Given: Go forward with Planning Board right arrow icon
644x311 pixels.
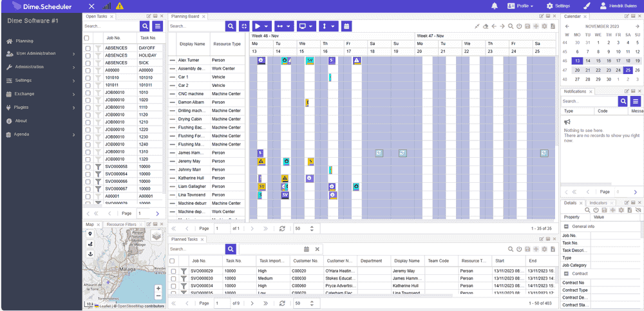Looking at the screenshot, I should tap(502, 26).
